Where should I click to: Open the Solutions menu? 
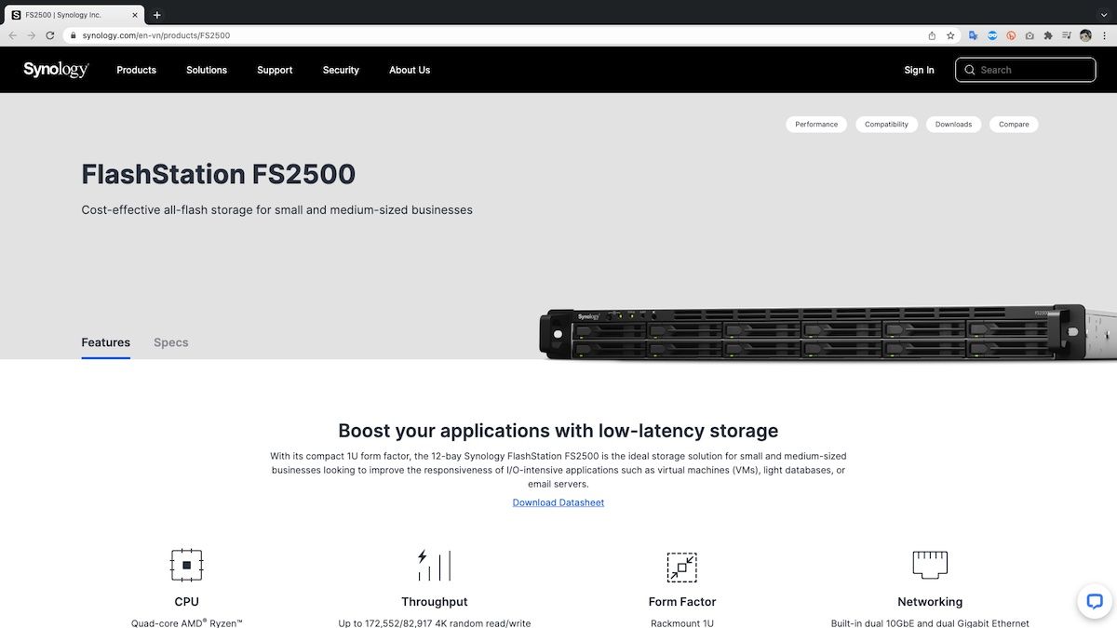(207, 70)
